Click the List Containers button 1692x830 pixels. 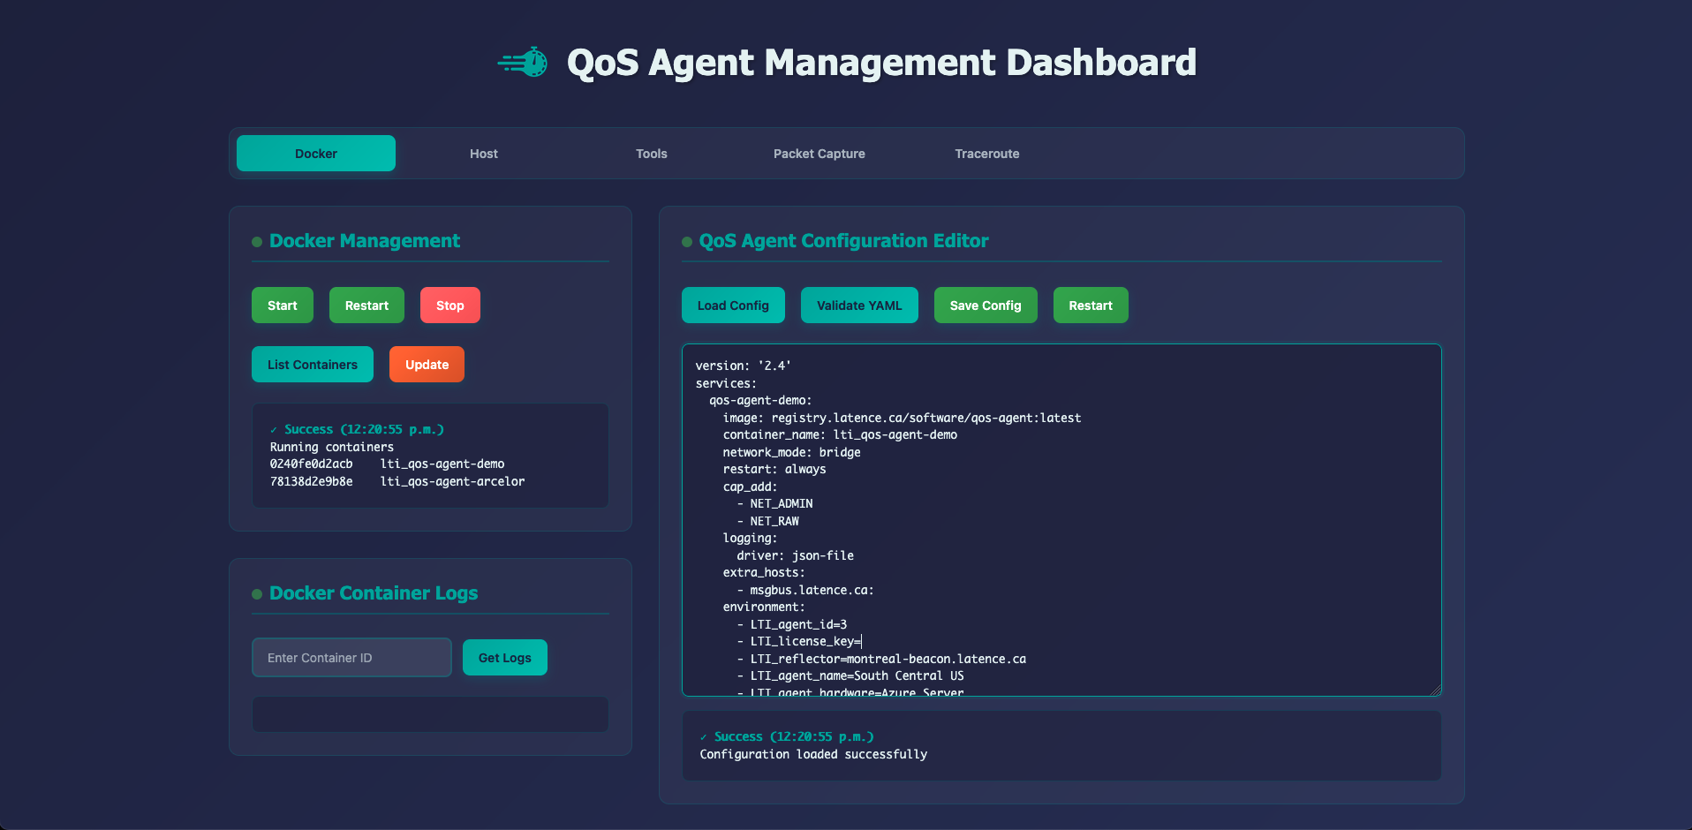point(313,365)
